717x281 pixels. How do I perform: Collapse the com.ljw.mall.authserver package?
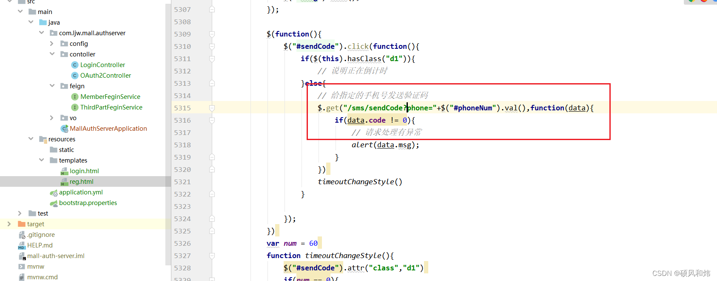click(x=41, y=33)
